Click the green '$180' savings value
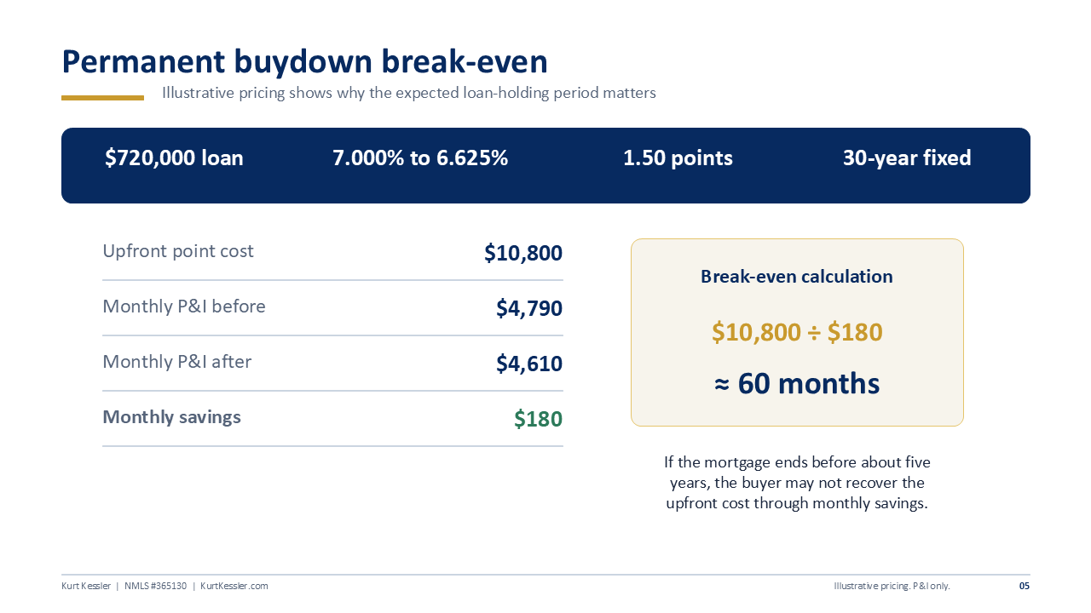The width and height of the screenshot is (1091, 613). point(538,419)
